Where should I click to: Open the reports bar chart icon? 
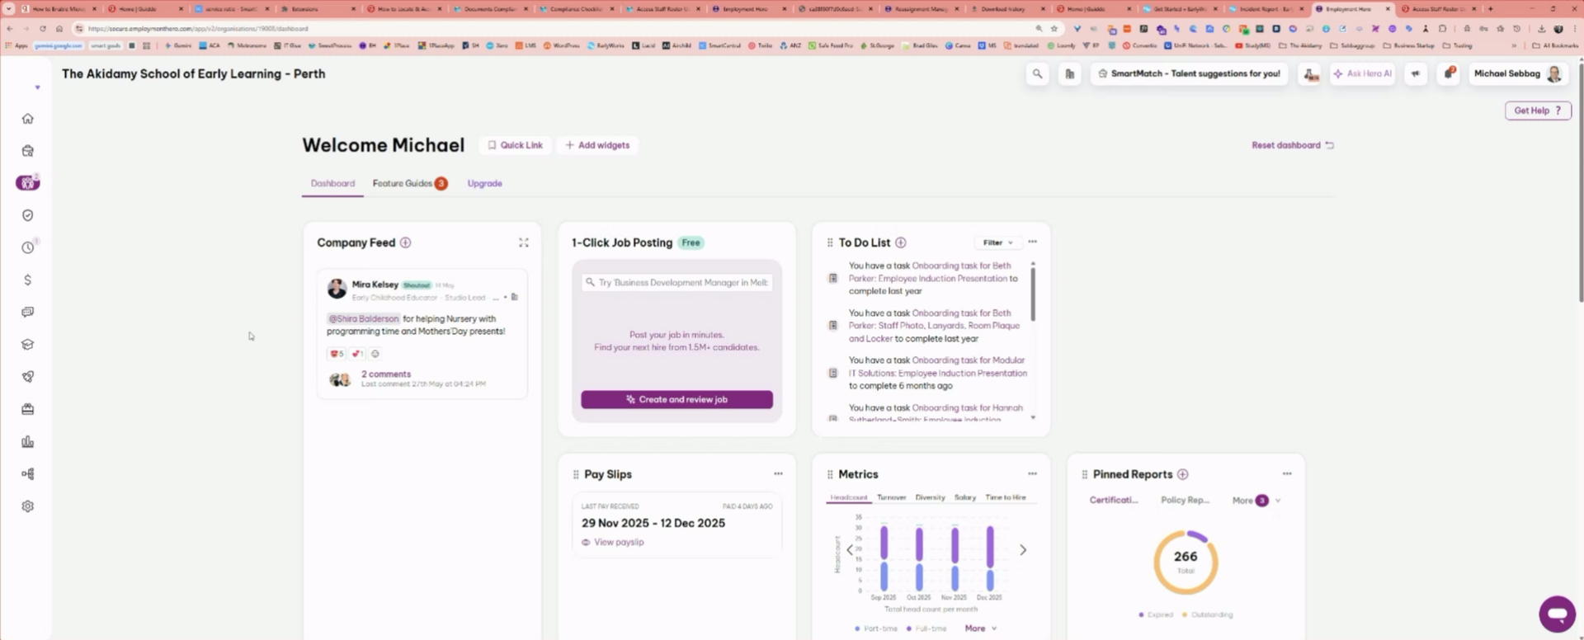pyautogui.click(x=27, y=442)
